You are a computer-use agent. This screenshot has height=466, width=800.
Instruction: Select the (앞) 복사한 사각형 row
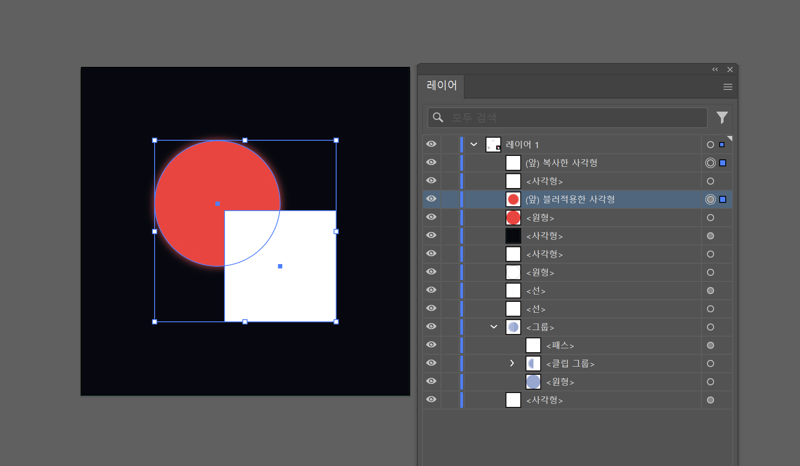578,163
